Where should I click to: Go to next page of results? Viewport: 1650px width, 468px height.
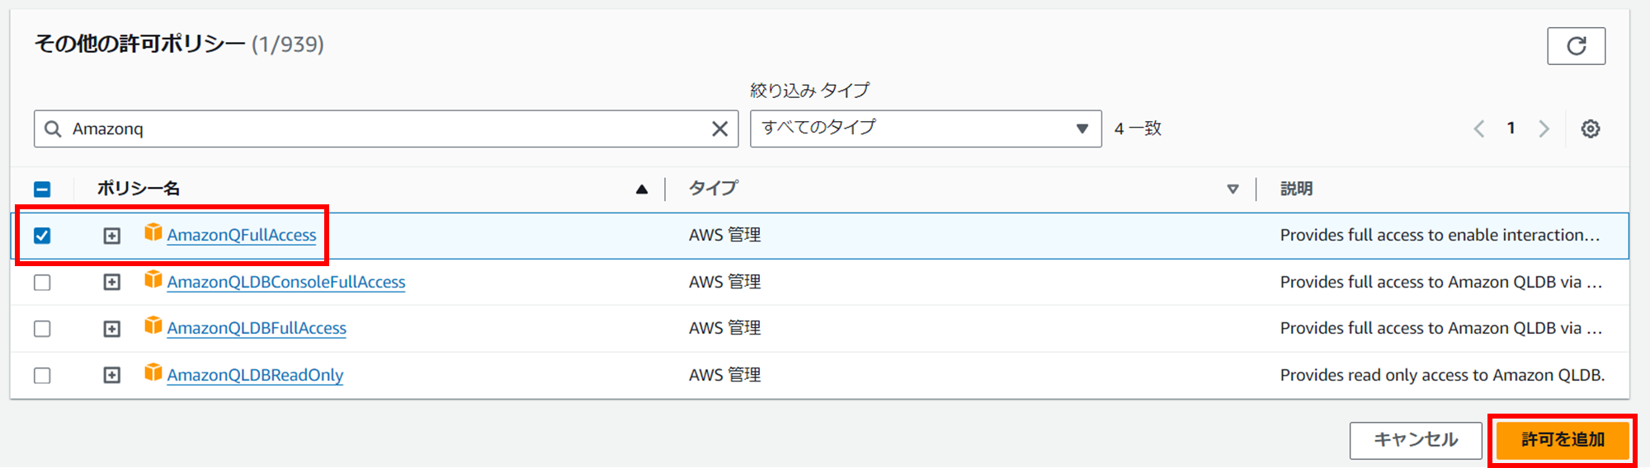(x=1544, y=129)
